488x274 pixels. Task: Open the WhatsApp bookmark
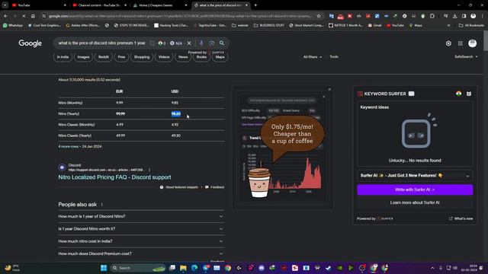tap(13, 25)
